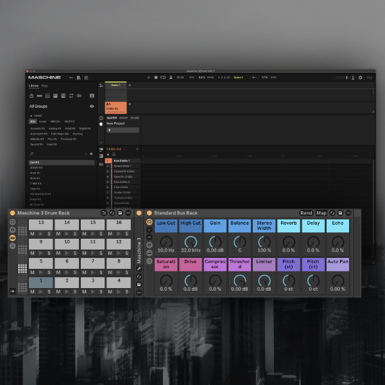This screenshot has height=385, width=385.
Task: Add a new scene with the plus button
Action: click(x=130, y=85)
